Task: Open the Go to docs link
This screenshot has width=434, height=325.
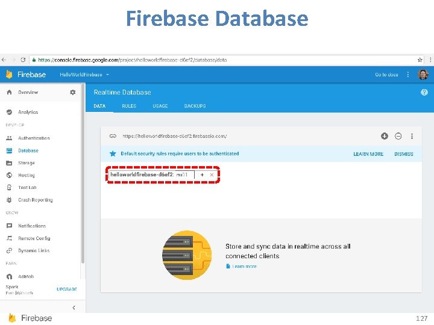Action: pyautogui.click(x=386, y=75)
